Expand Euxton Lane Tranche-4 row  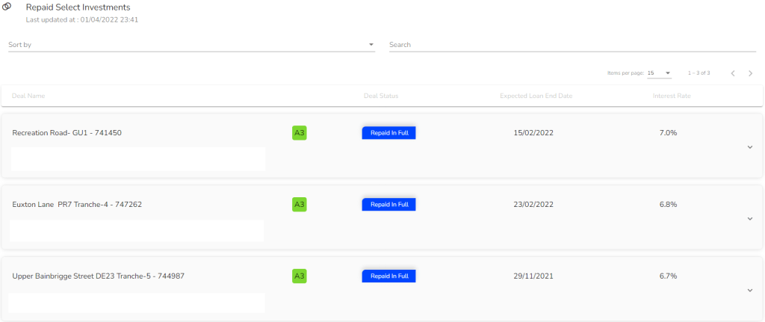click(749, 219)
